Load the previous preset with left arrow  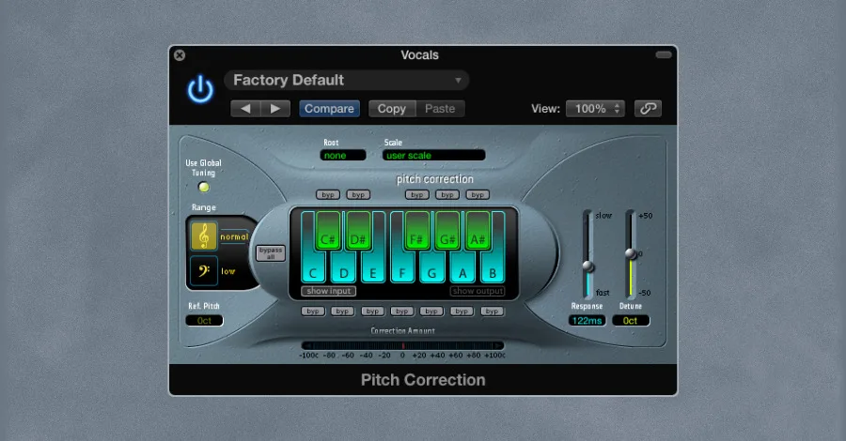[x=245, y=109]
